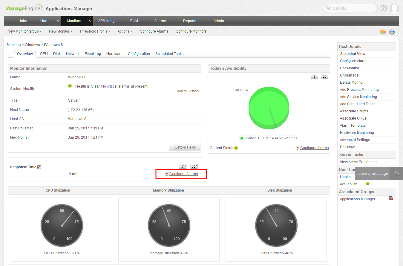Image resolution: width=403 pixels, height=266 pixels.
Task: Expand the Home menu arrow
Action: [x=59, y=21]
